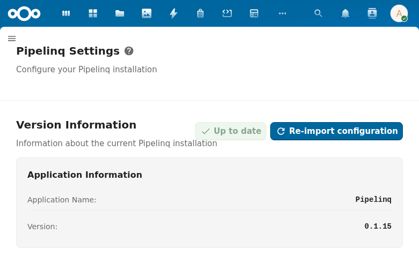Viewport: 419px width, 264px height.
Task: Click the Version label
Action: [x=42, y=227]
